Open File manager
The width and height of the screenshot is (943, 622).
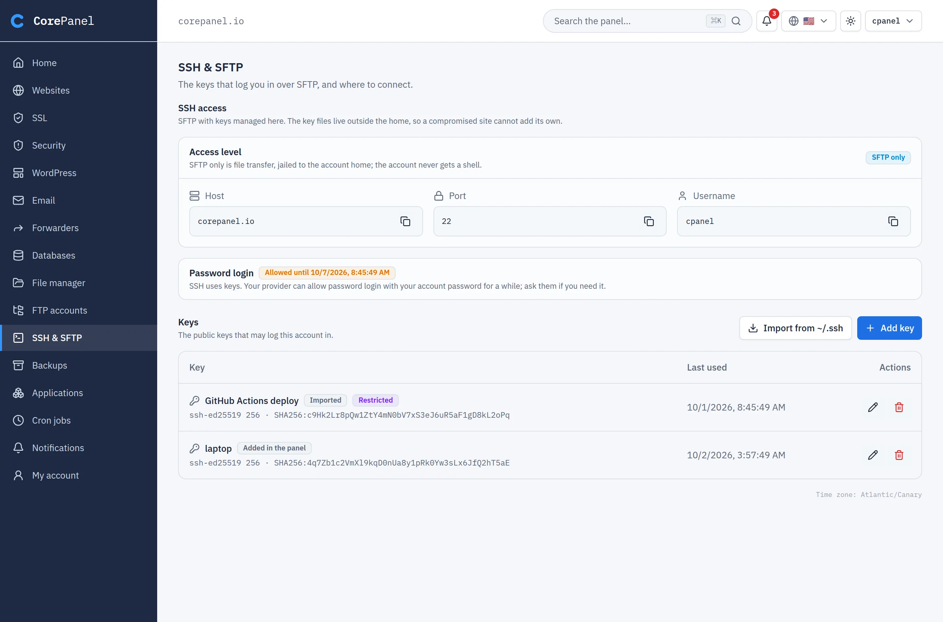tap(79, 283)
